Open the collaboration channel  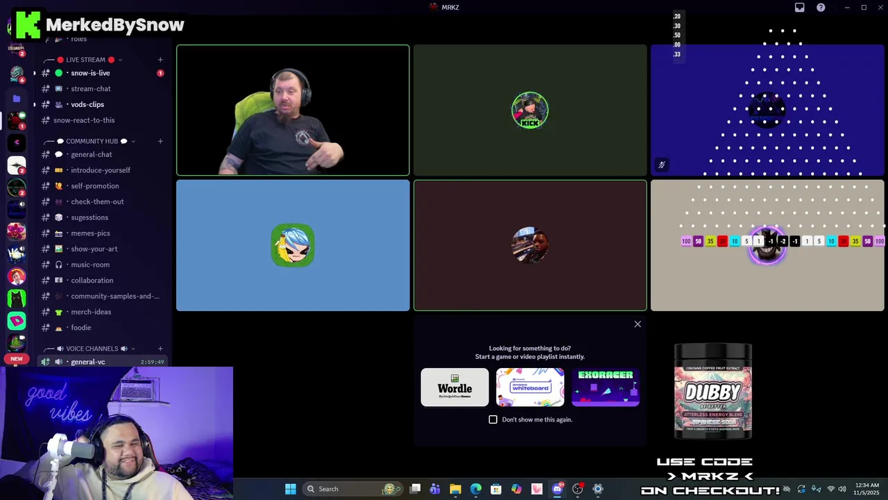(102, 281)
